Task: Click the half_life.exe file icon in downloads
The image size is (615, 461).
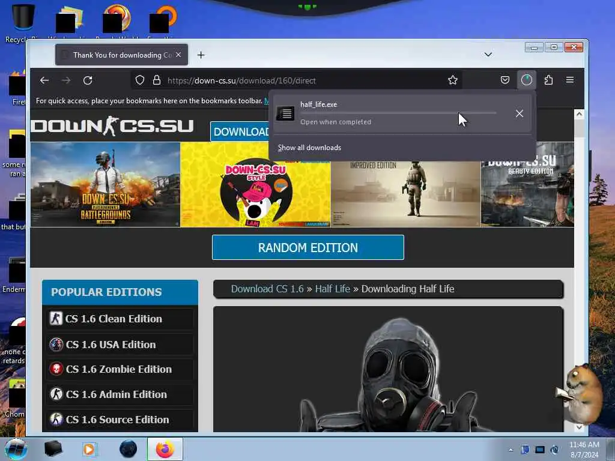Action: click(285, 113)
